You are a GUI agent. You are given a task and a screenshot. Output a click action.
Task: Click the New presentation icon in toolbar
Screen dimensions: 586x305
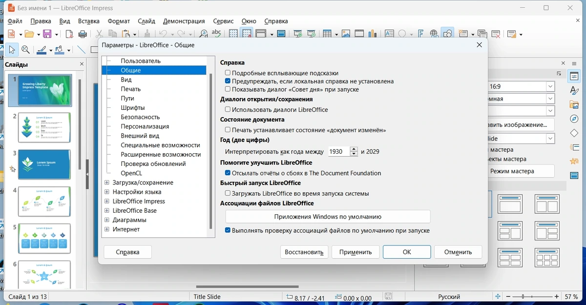[12, 34]
